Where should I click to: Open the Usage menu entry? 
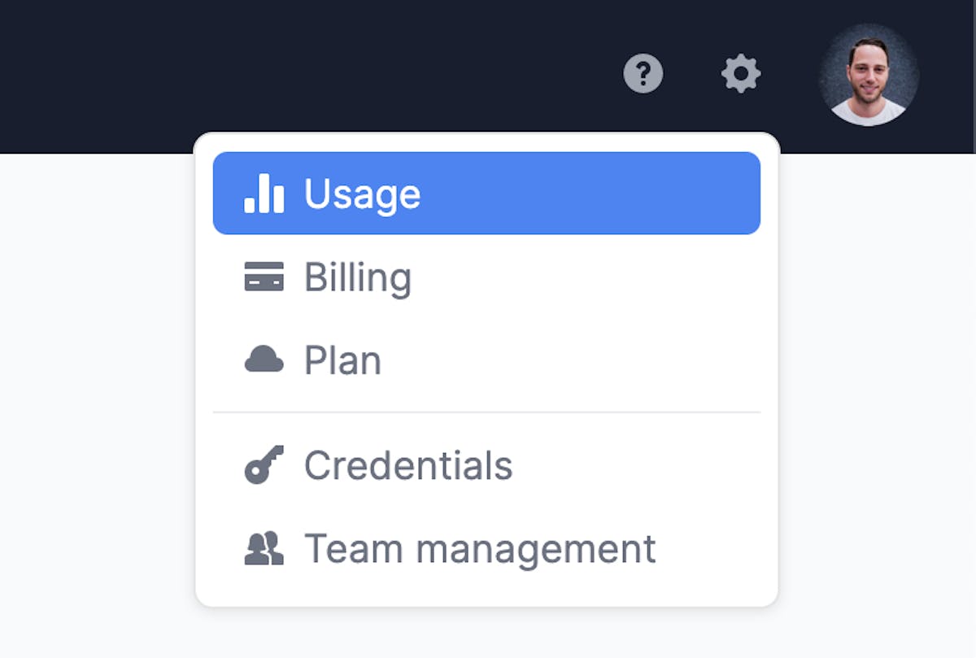click(x=486, y=194)
